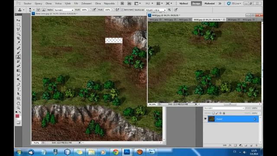
Task: Select the Gradient tool
Action: [x=18, y=71]
